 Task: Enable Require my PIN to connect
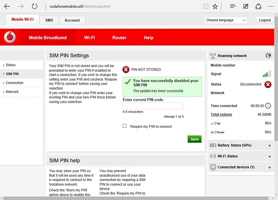point(125,126)
